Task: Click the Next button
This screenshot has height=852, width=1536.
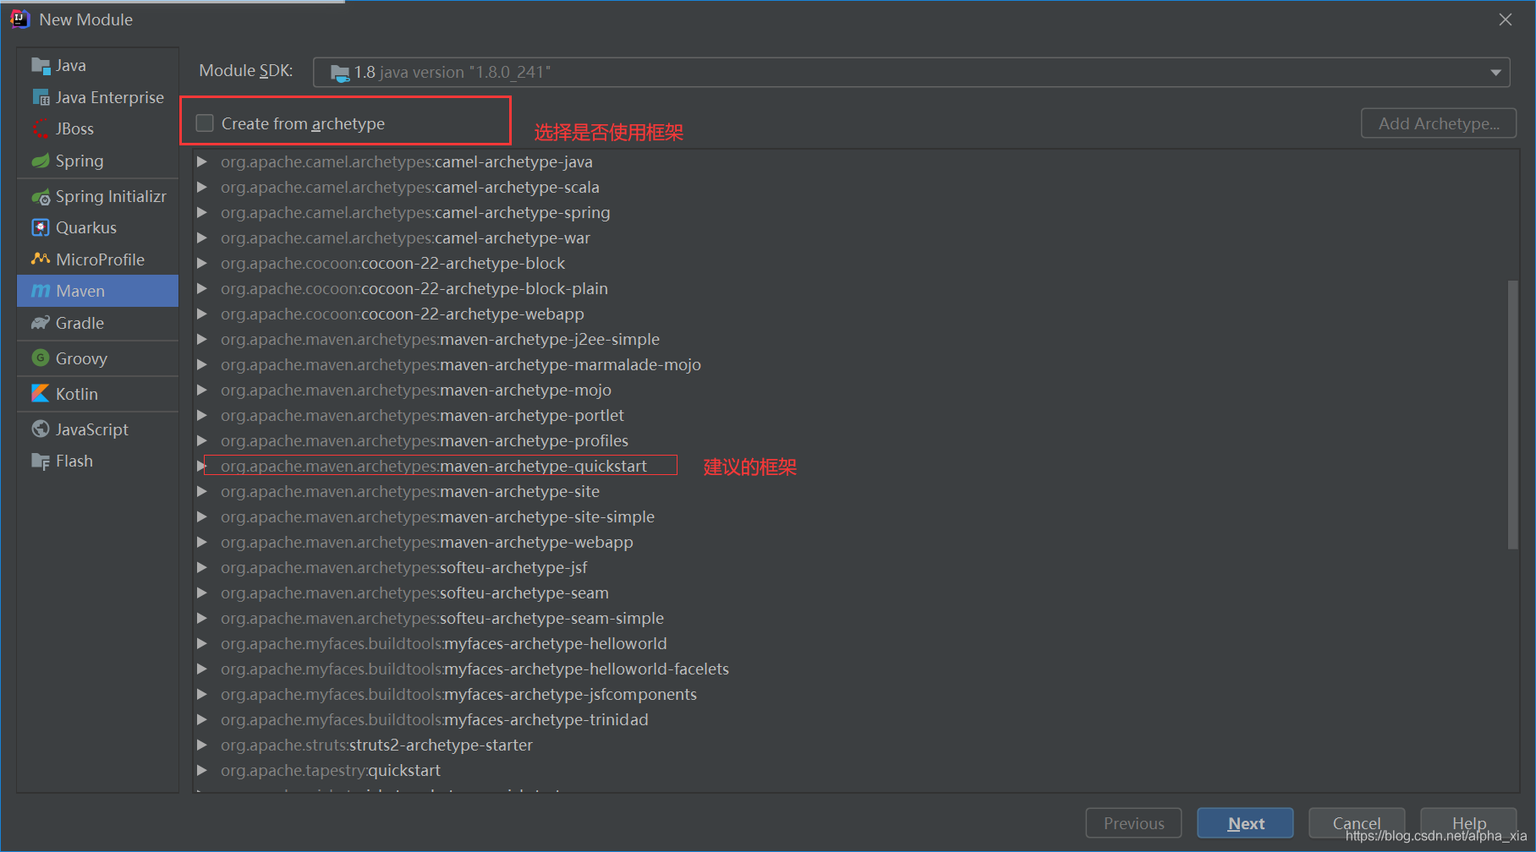Action: pyautogui.click(x=1245, y=823)
